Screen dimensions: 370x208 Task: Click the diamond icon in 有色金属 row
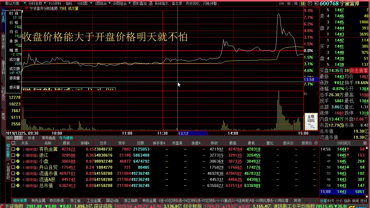pos(18,149)
